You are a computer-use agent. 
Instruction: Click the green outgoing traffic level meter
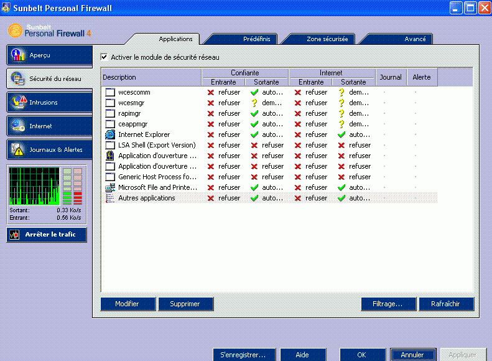(67, 187)
